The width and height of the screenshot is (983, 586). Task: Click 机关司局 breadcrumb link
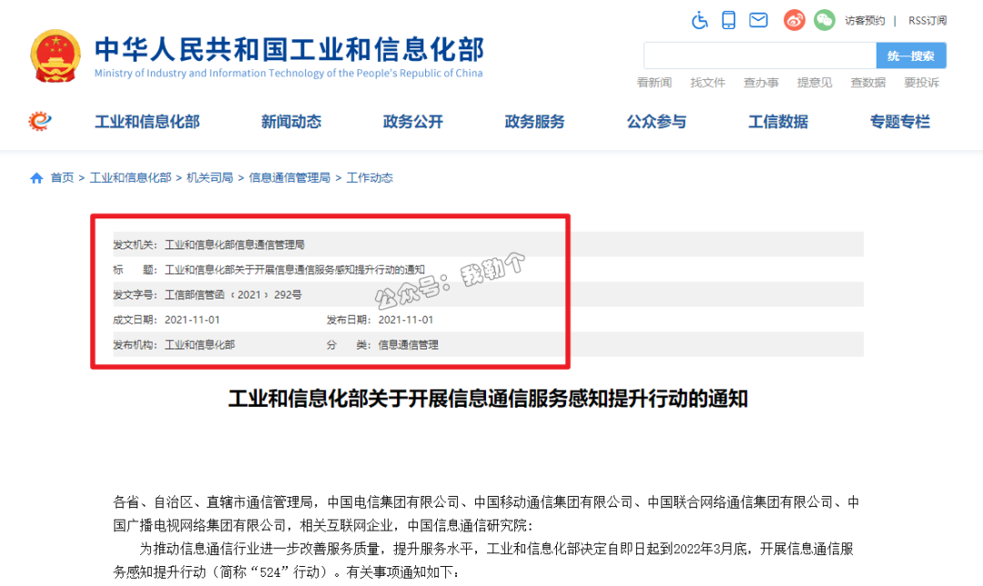[x=209, y=178]
